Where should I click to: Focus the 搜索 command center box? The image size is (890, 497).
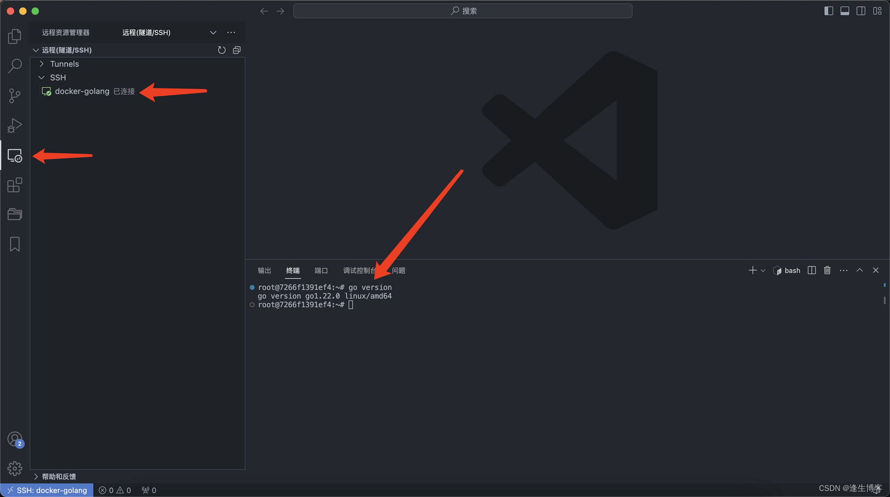coord(463,11)
